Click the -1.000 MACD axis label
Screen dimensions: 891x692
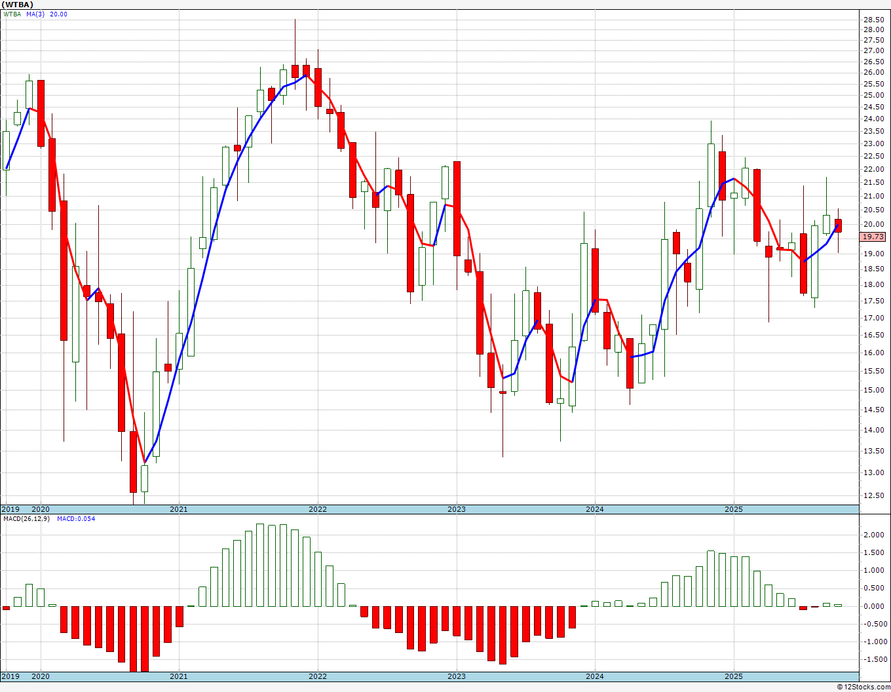874,642
